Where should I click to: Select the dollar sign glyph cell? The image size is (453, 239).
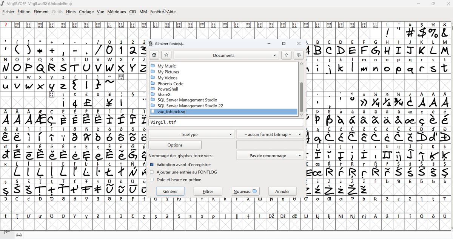click(422, 33)
